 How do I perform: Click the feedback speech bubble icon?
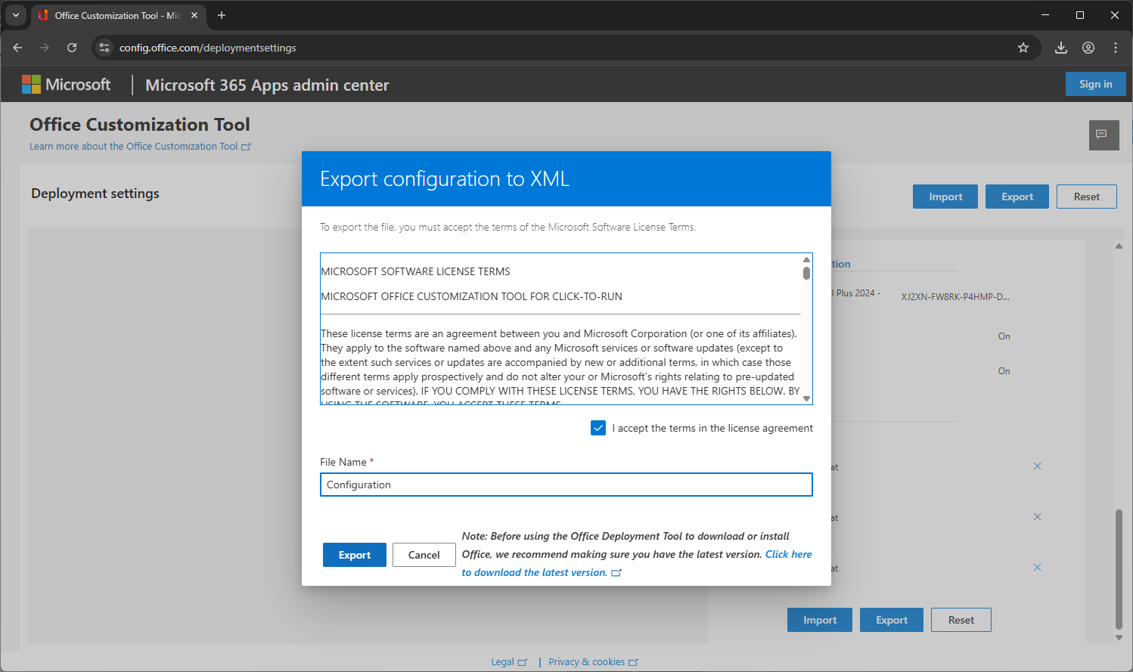click(1104, 135)
